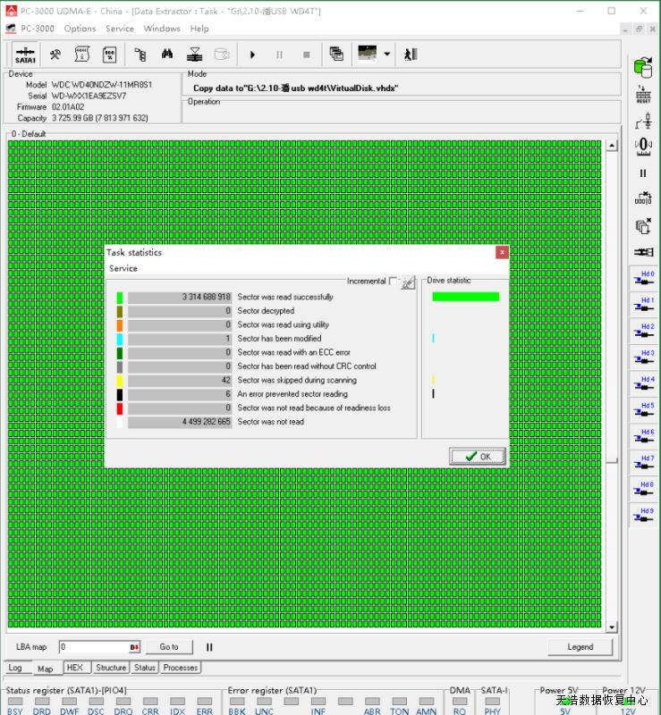The image size is (661, 715).
Task: Click the 100% test toolbar icon
Action: [109, 54]
